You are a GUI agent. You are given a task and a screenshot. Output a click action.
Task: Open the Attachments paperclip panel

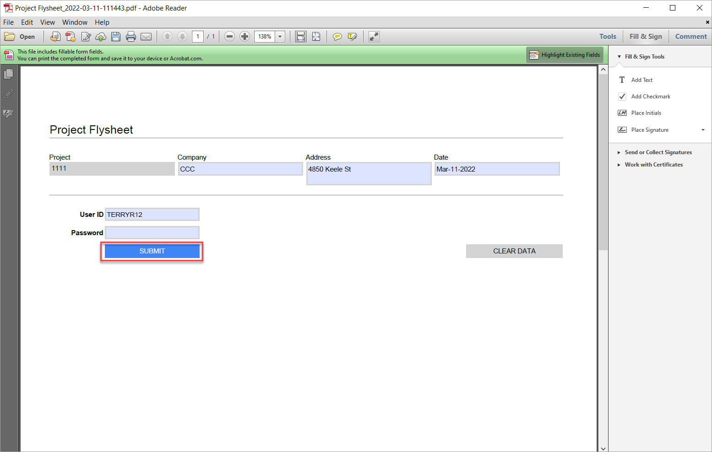pos(8,94)
